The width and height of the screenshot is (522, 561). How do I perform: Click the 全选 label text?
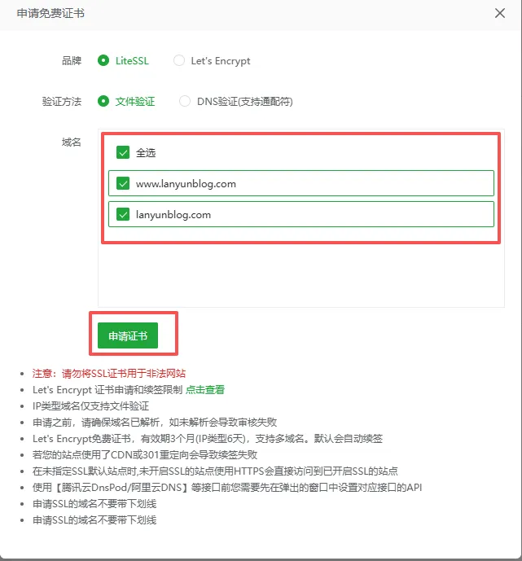coord(146,153)
